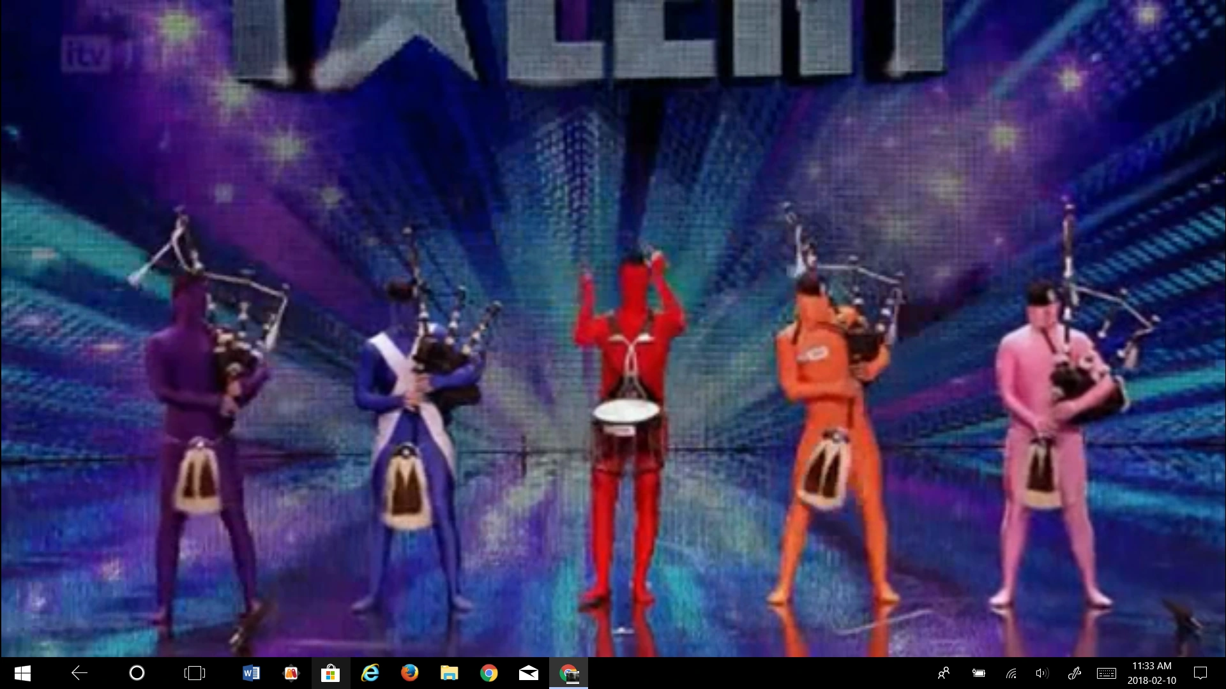Viewport: 1226px width, 689px height.
Task: Open File Explorer folder icon
Action: pos(449,673)
